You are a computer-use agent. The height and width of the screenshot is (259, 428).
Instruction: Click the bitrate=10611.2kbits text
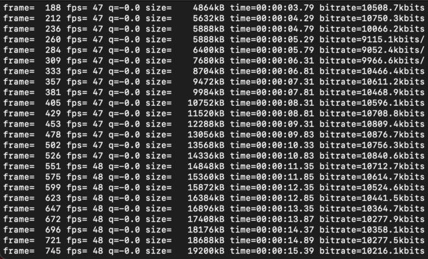[x=372, y=82]
